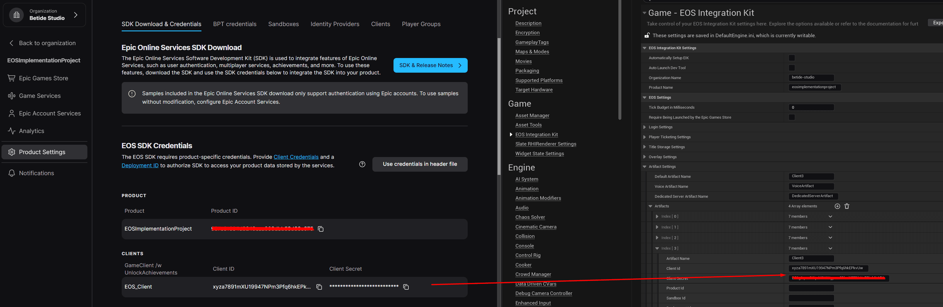
Task: Open the Identity Providers tab
Action: click(335, 24)
